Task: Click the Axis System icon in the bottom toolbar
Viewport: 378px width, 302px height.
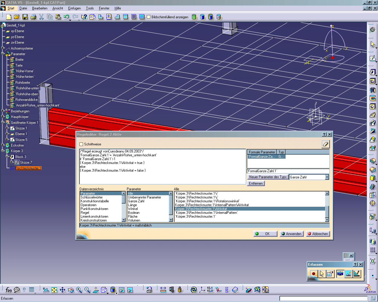Action: click(202, 290)
